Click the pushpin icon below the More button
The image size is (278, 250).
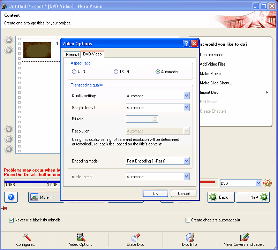pyautogui.click(x=4, y=208)
